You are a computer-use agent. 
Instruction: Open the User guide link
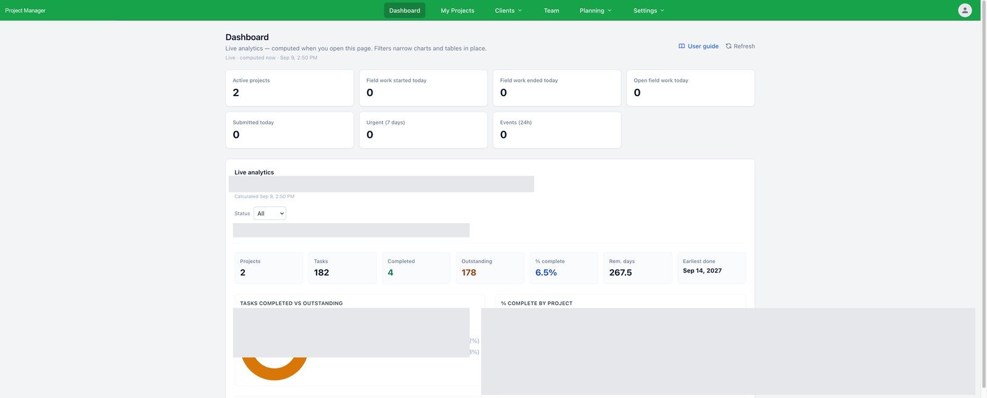(x=698, y=46)
